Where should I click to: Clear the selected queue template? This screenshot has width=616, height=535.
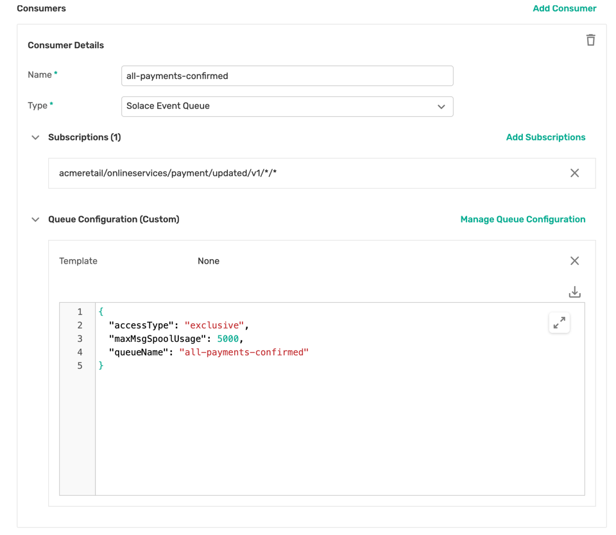point(574,260)
